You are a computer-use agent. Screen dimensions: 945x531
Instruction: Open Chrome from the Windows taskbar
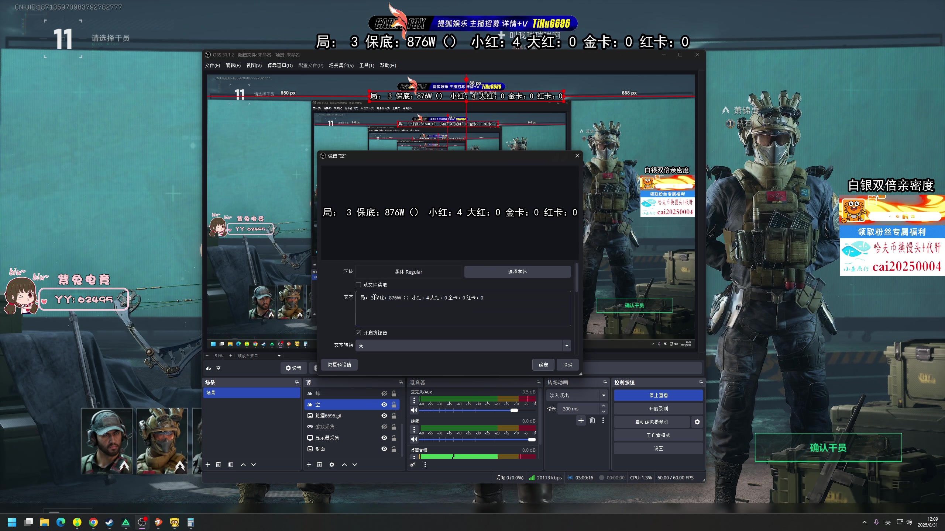coord(93,522)
